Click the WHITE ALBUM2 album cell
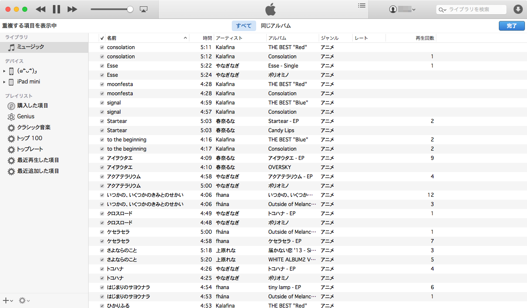Image resolution: width=527 pixels, height=308 pixels. click(x=292, y=260)
